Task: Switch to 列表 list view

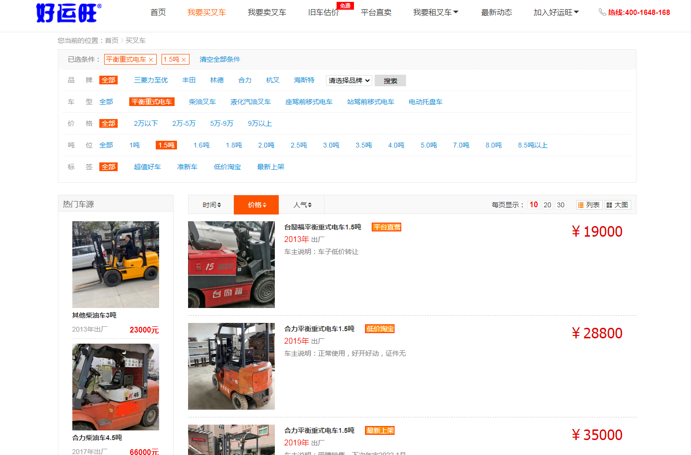Action: click(589, 205)
